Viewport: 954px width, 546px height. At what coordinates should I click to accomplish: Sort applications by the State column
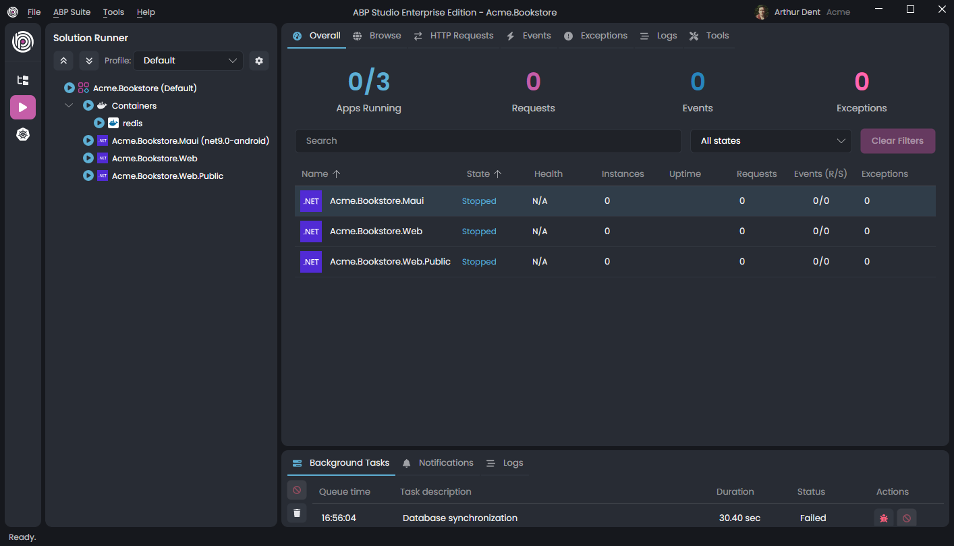click(479, 173)
